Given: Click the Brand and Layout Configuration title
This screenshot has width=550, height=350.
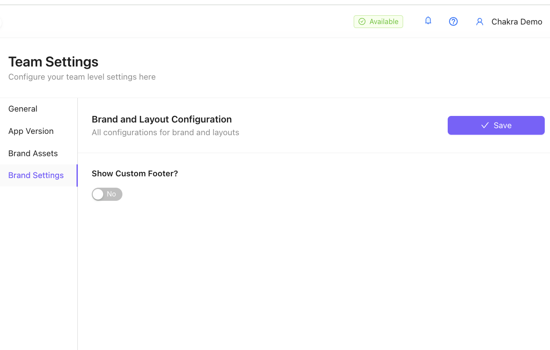Looking at the screenshot, I should (x=162, y=119).
